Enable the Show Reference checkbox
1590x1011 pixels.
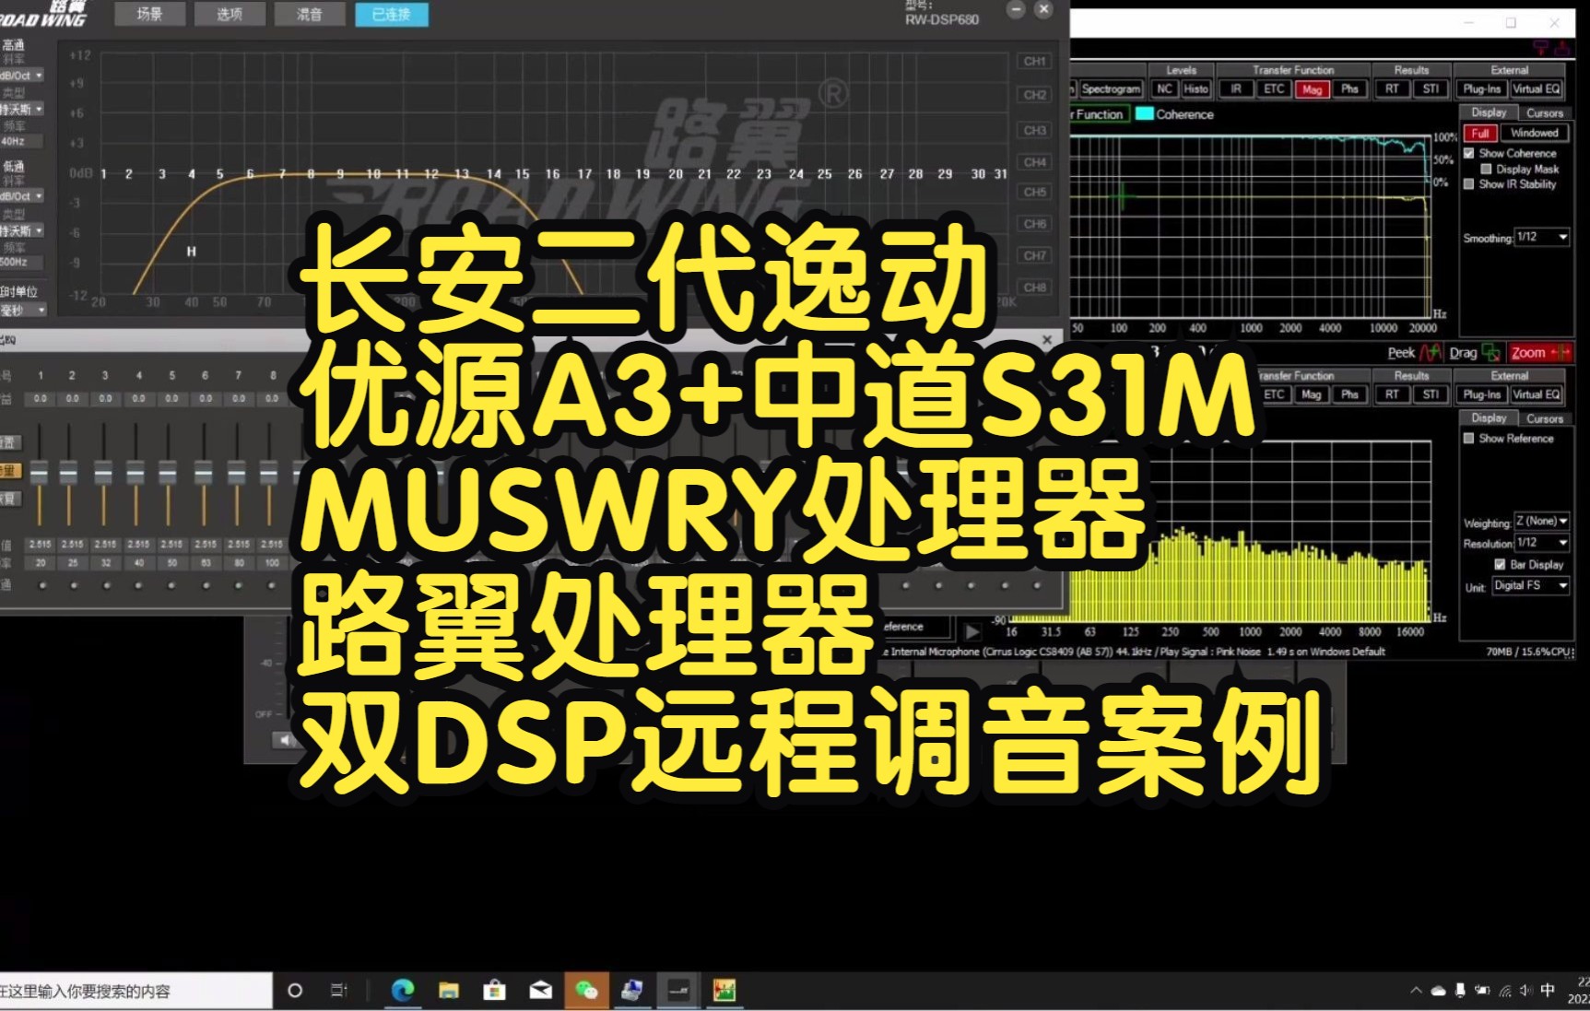tap(1469, 439)
